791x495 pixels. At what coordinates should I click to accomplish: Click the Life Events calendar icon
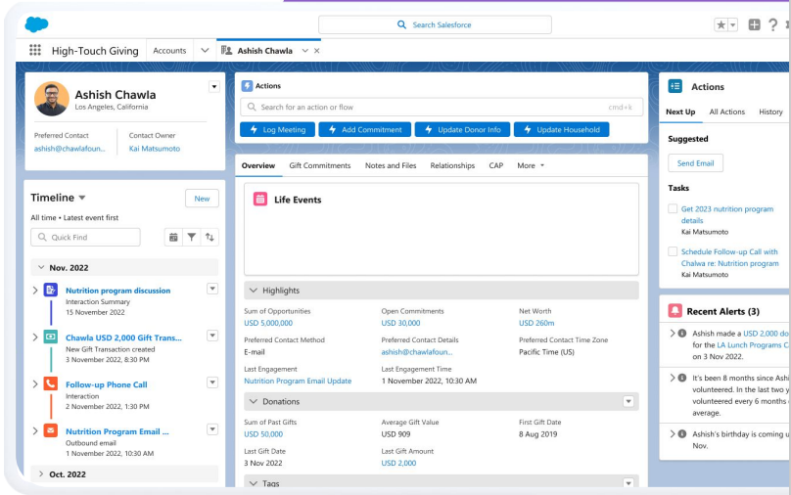pos(260,200)
